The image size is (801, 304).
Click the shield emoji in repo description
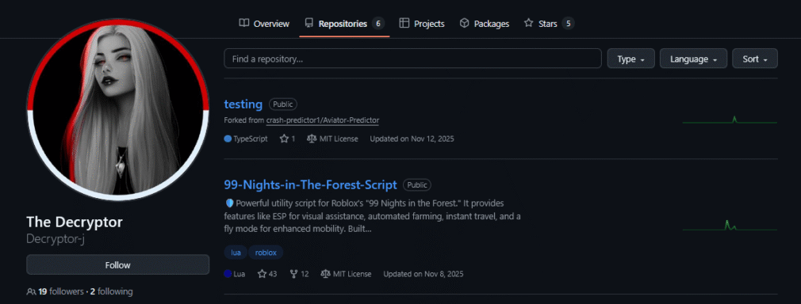pos(229,203)
